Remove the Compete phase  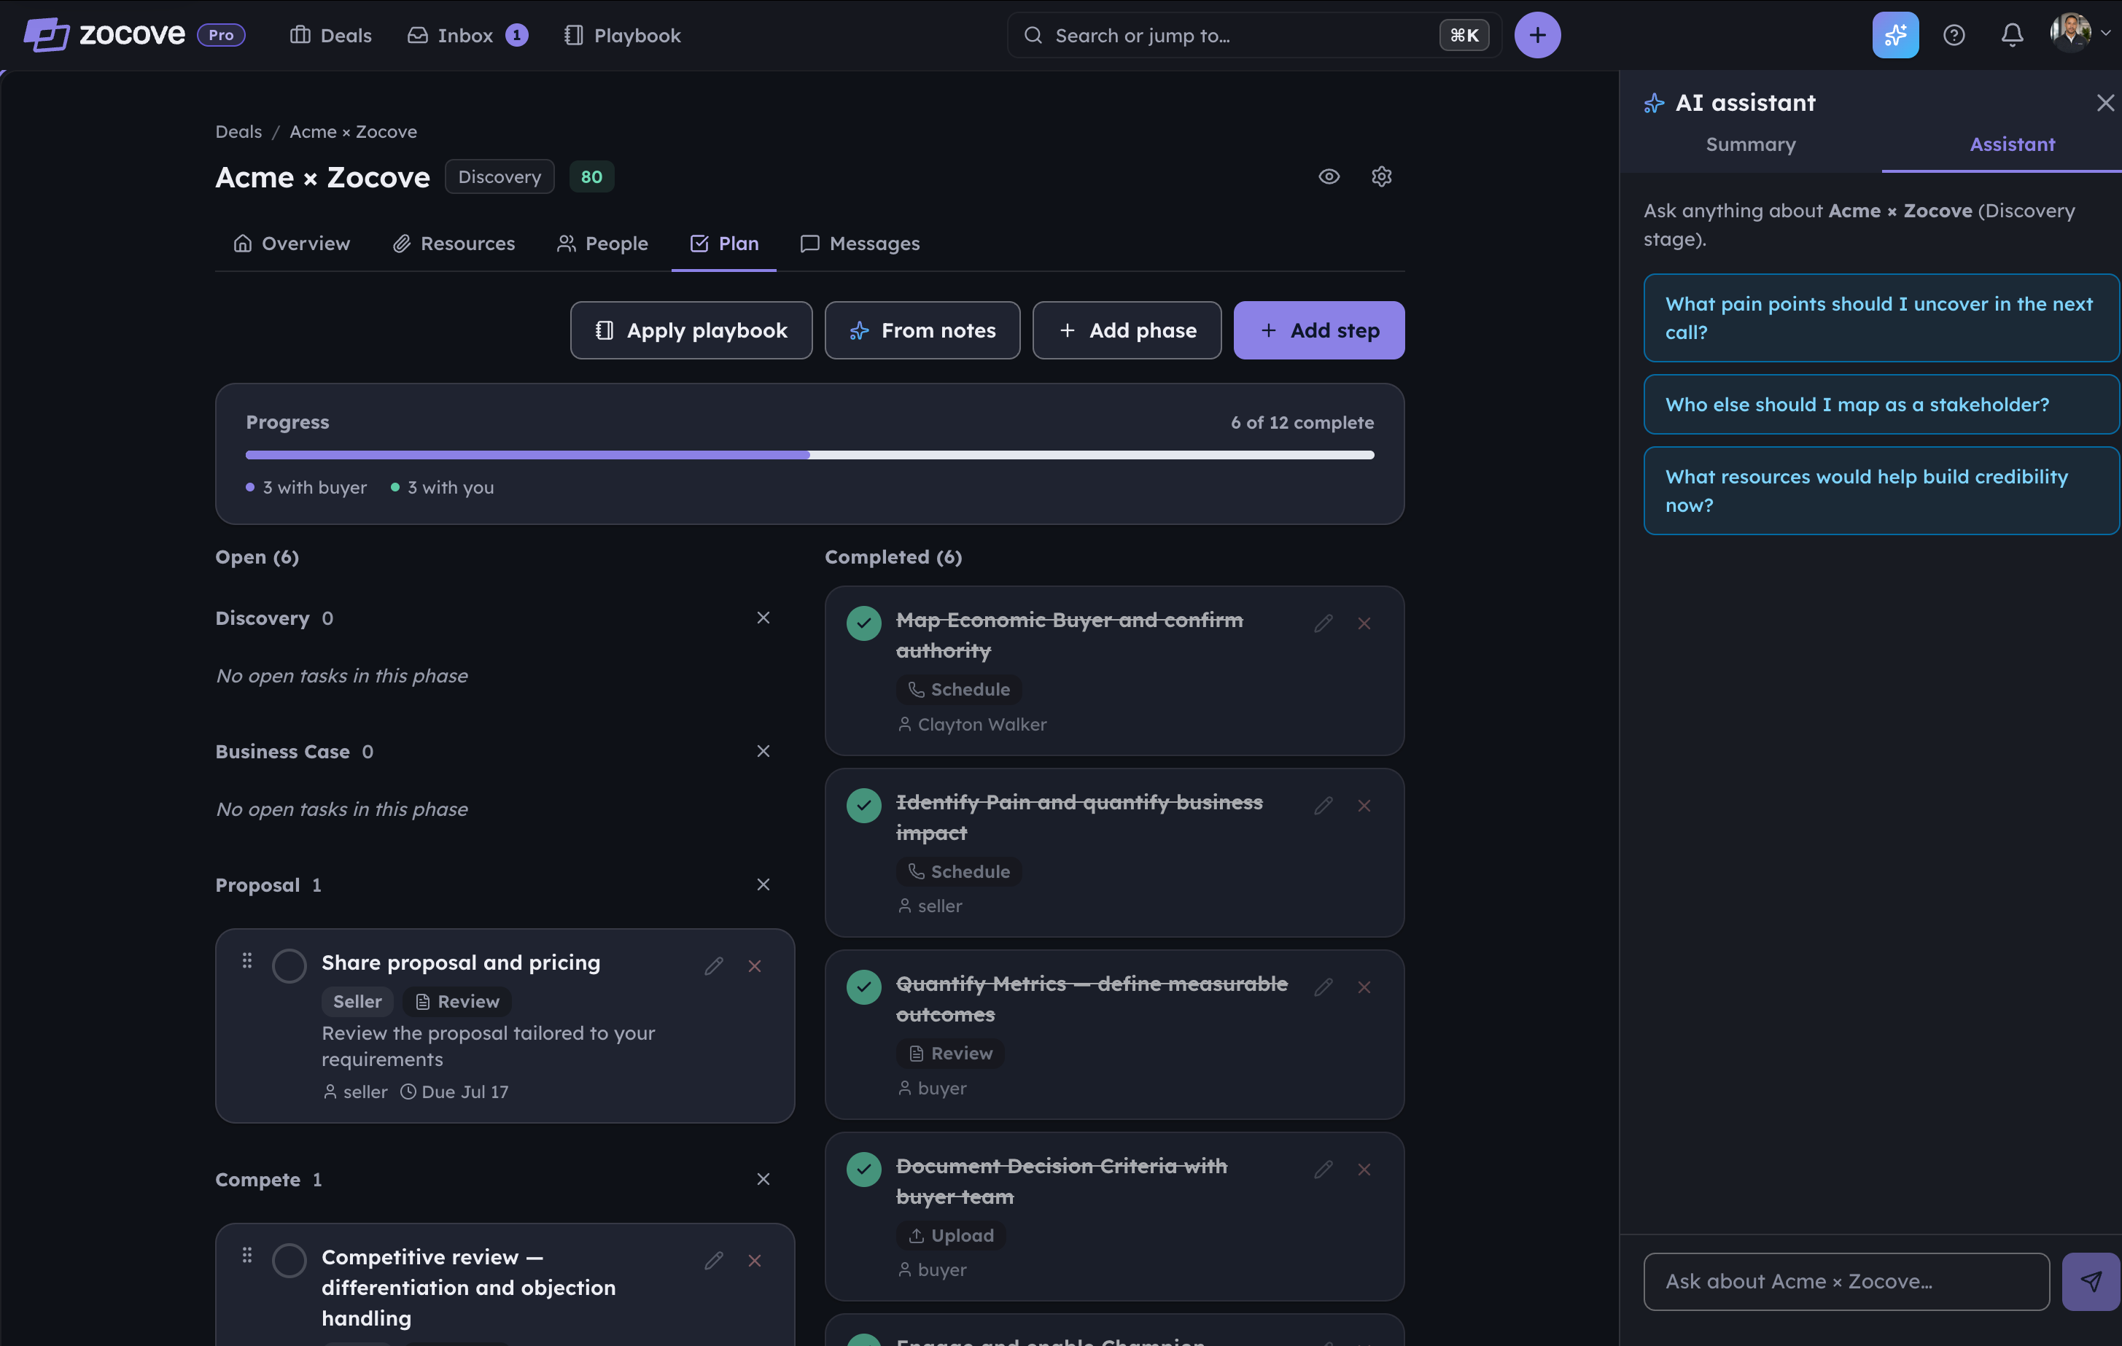(763, 1180)
